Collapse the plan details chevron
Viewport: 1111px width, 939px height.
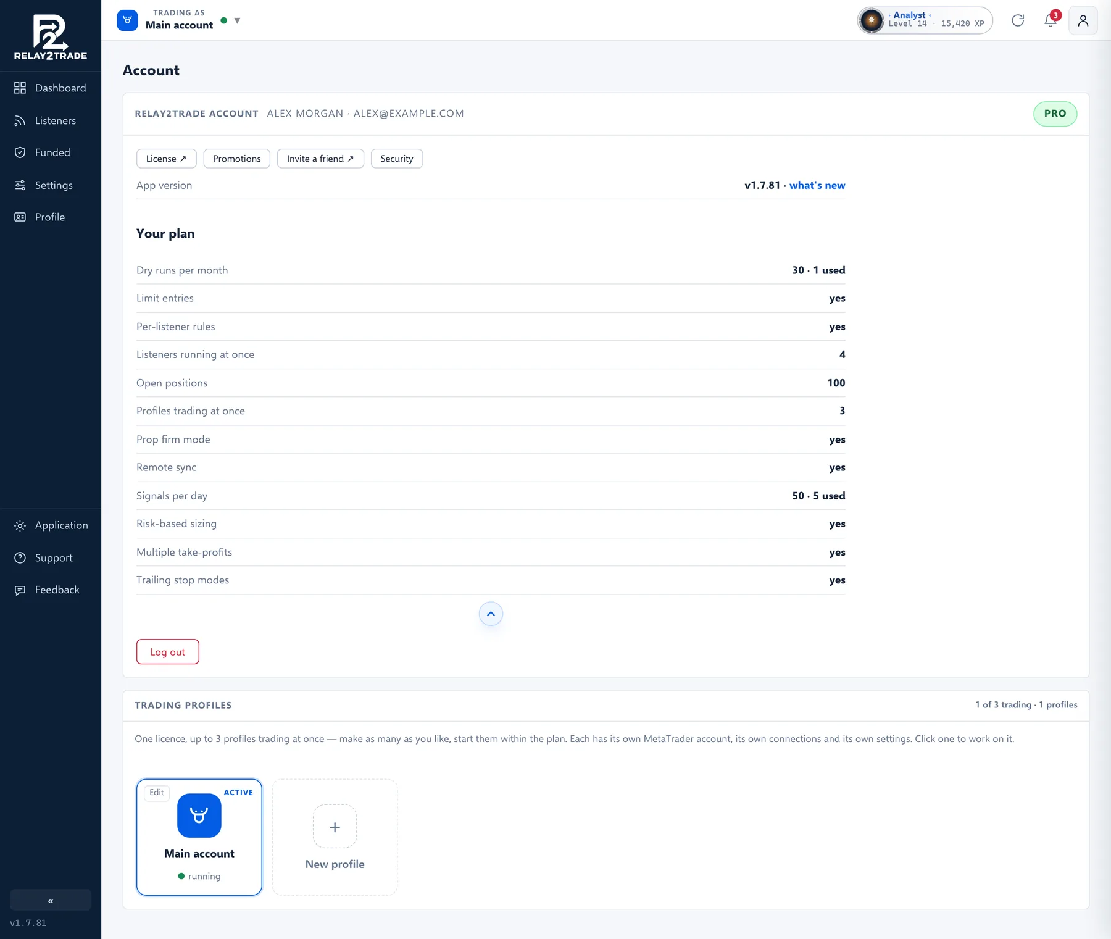click(x=491, y=614)
